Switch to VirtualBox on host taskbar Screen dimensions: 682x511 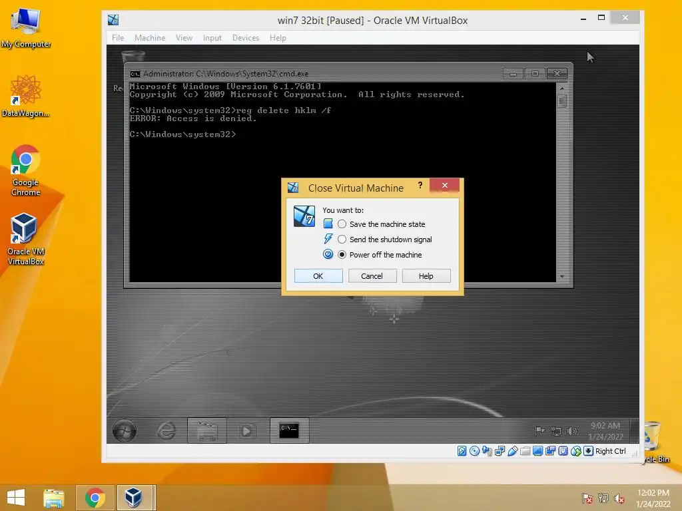point(134,498)
